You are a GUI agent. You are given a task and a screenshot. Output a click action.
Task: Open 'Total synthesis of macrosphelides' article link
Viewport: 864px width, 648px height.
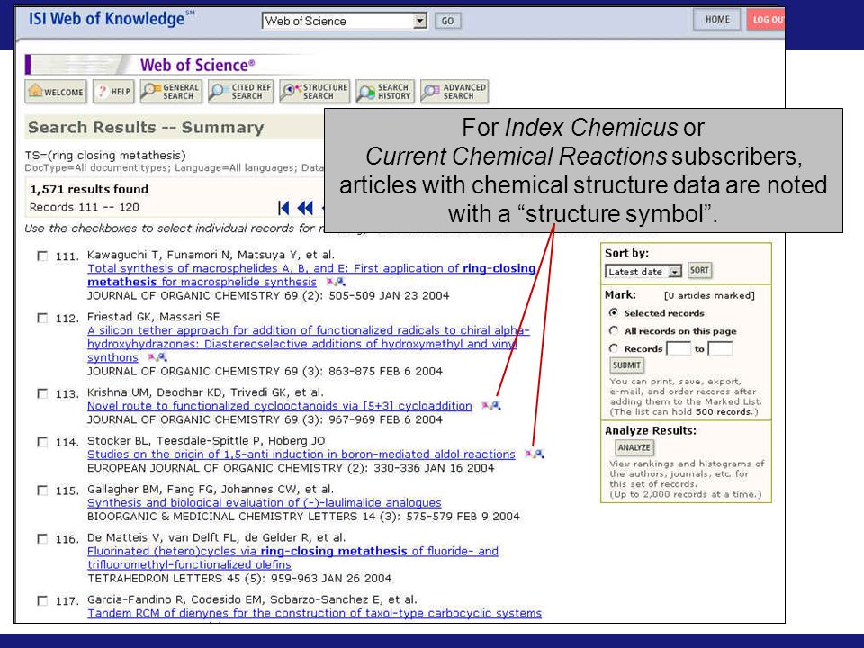(x=311, y=275)
